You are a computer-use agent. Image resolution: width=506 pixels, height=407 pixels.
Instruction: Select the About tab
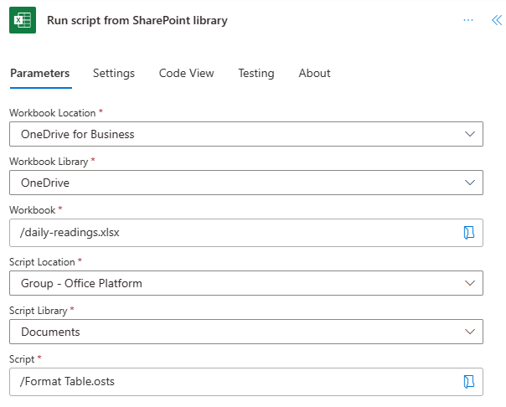314,73
